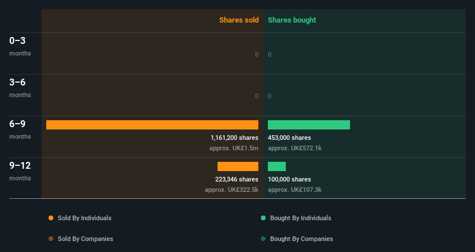The image size is (475, 252).
Task: Select the 223,346 shares value
Action: click(x=237, y=179)
